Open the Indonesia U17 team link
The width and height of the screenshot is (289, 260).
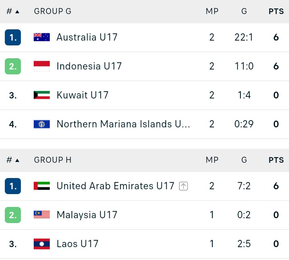(89, 66)
